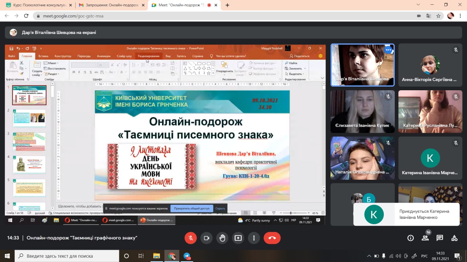Open the meeting details info icon
This screenshot has width=467, height=262.
tap(410, 238)
